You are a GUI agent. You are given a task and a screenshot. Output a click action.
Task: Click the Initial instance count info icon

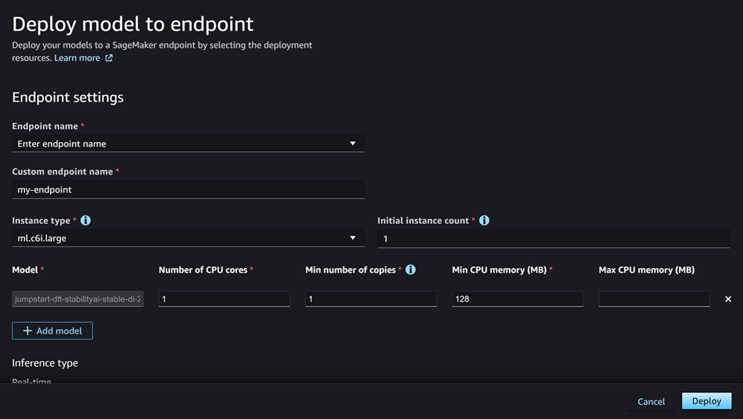484,221
